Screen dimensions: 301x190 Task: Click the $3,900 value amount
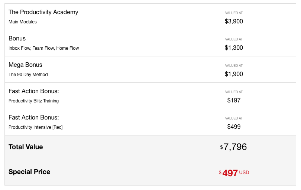coord(234,22)
